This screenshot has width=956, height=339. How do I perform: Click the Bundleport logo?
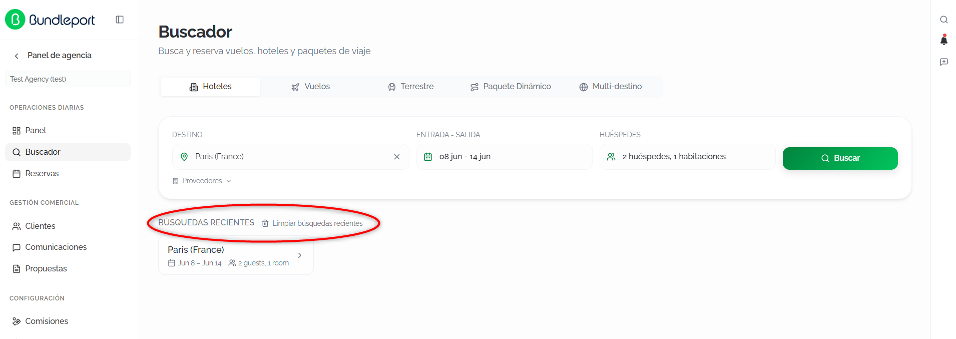tap(50, 20)
